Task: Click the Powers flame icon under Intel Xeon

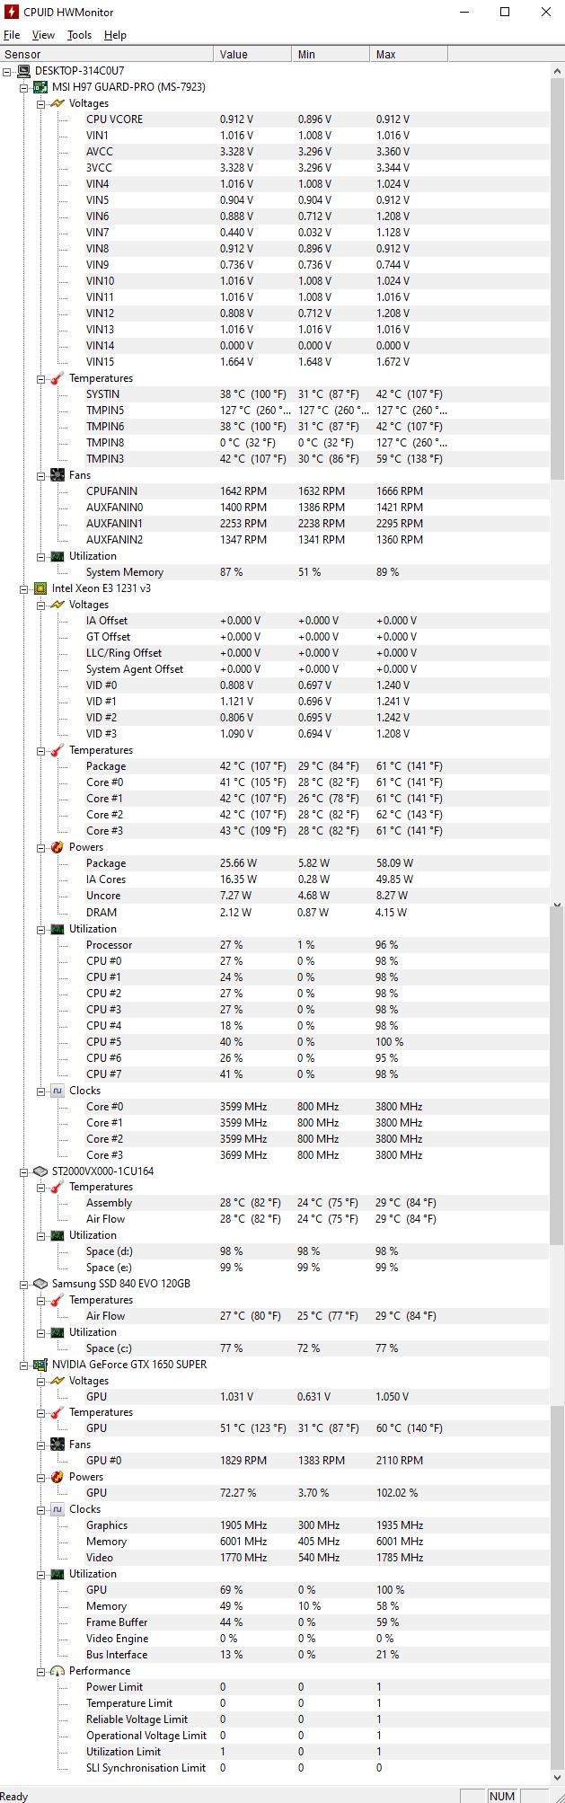Action: click(x=57, y=847)
